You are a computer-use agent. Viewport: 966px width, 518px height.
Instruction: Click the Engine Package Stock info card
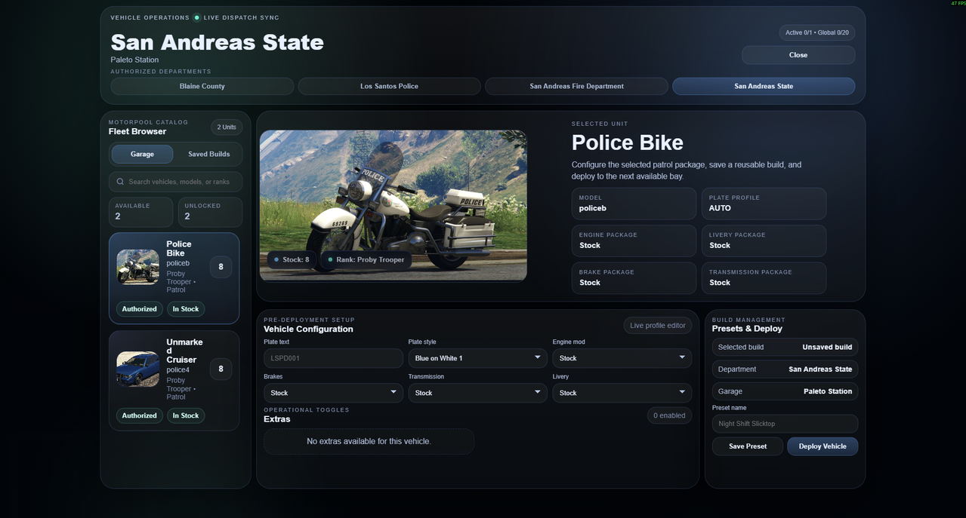(x=634, y=241)
